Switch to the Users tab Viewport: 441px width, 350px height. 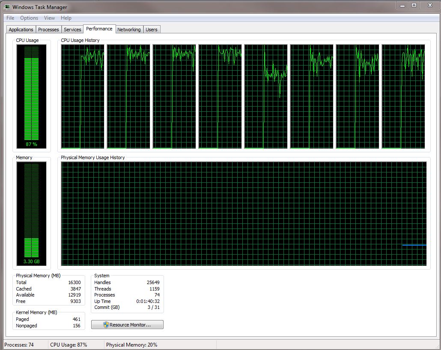coord(152,30)
